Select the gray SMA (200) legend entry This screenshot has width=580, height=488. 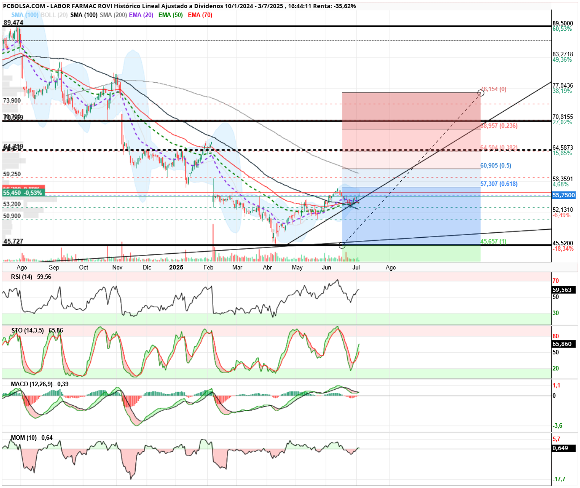tap(113, 15)
